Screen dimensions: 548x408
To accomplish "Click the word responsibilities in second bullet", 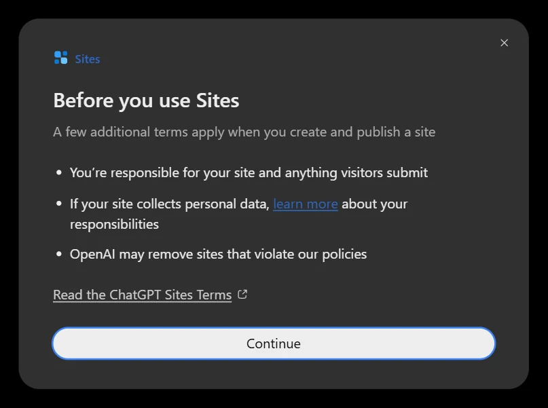I will [x=114, y=224].
